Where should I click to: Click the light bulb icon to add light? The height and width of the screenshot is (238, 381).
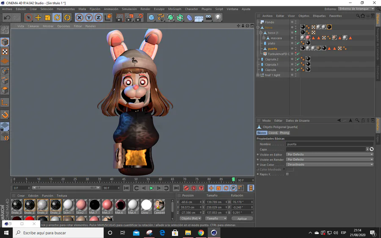[x=218, y=17]
